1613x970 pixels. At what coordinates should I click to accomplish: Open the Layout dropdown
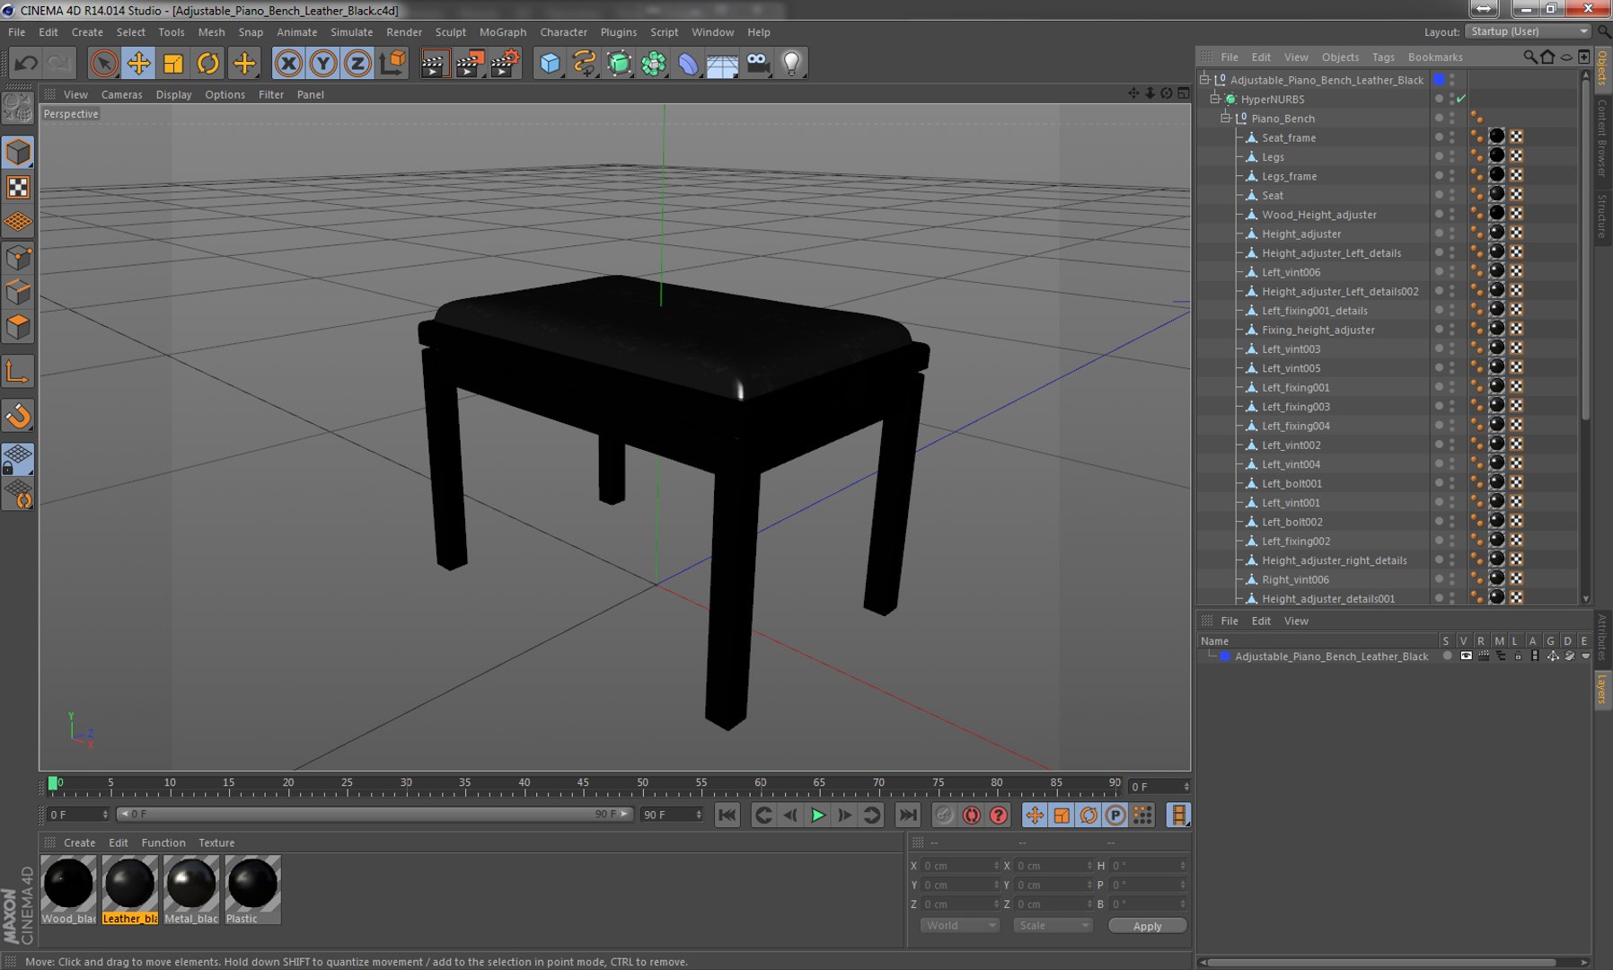click(1529, 31)
